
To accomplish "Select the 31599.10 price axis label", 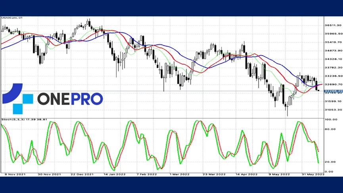I will [333, 101].
